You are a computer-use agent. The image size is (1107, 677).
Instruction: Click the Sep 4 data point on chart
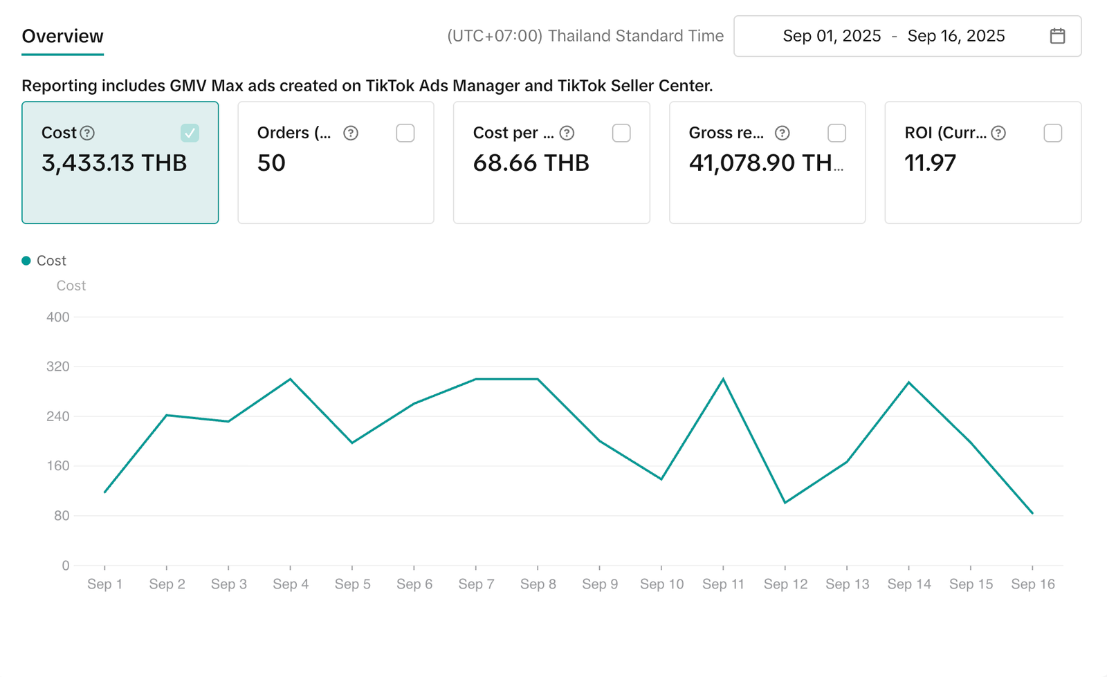[290, 379]
